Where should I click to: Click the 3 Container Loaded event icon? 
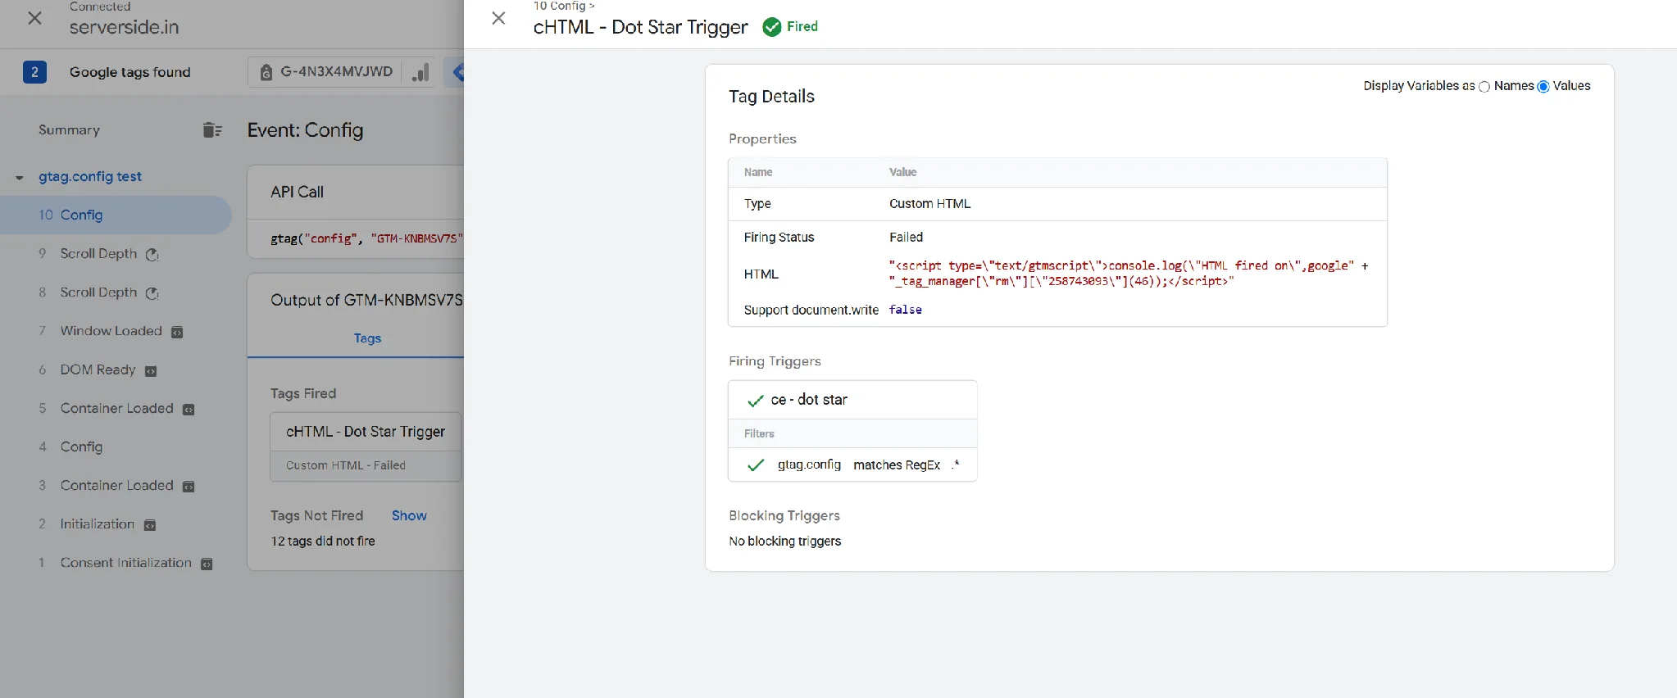pyautogui.click(x=189, y=487)
